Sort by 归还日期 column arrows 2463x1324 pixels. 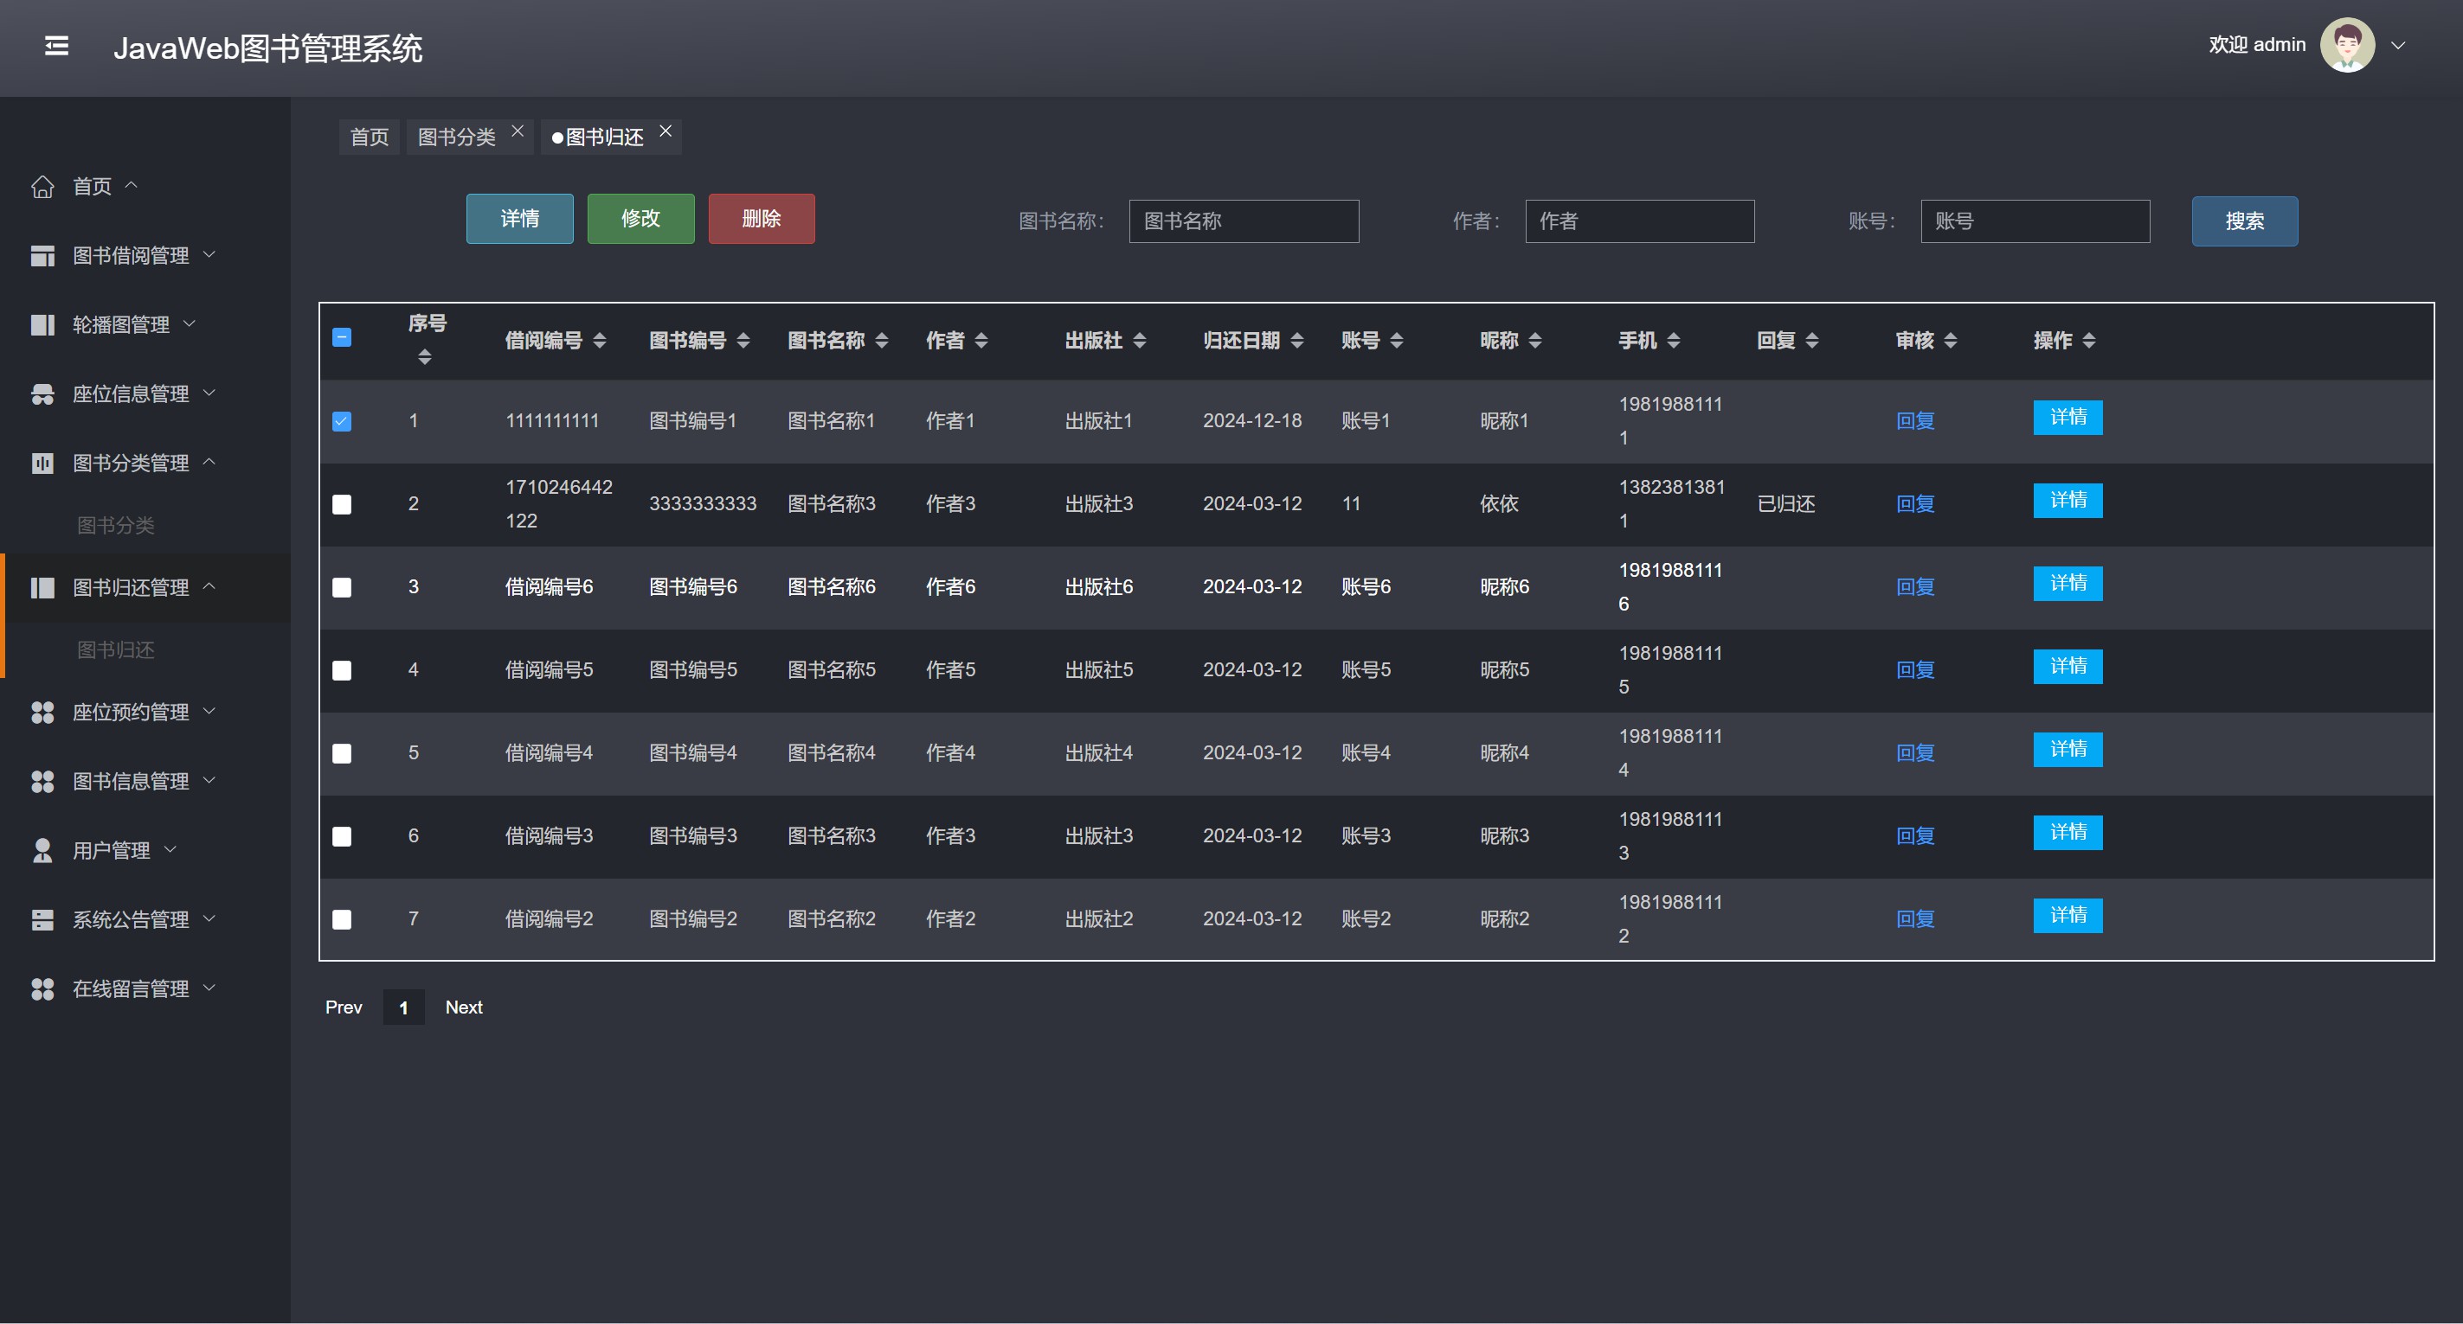click(1296, 340)
